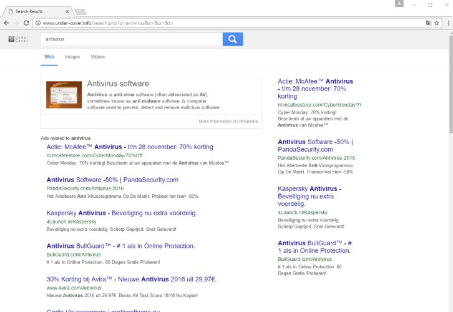The height and width of the screenshot is (312, 453).
Task: Open 30% Korting bij Avira ad link
Action: click(132, 279)
